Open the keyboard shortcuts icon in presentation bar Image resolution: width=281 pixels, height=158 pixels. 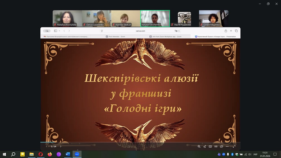coord(210,146)
